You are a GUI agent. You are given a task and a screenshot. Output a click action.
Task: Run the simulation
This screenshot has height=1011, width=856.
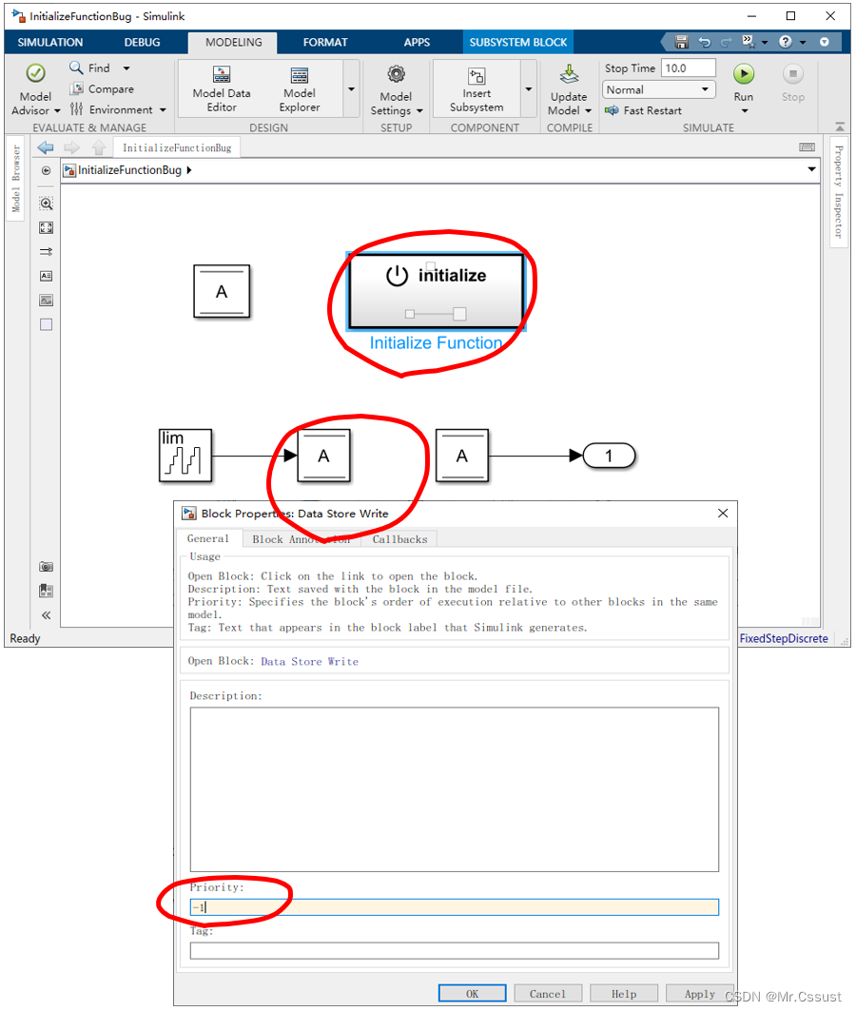(743, 75)
